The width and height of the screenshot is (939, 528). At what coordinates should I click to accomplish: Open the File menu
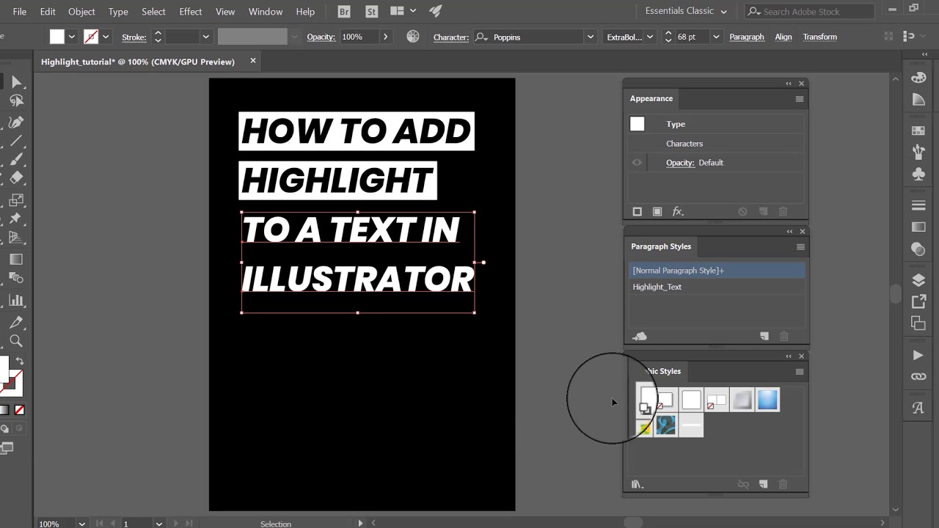click(20, 12)
